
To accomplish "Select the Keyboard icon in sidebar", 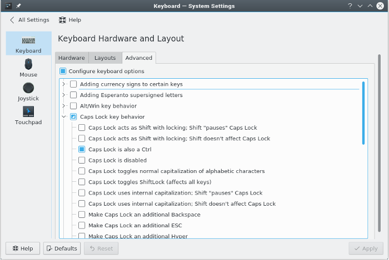I will tap(28, 42).
